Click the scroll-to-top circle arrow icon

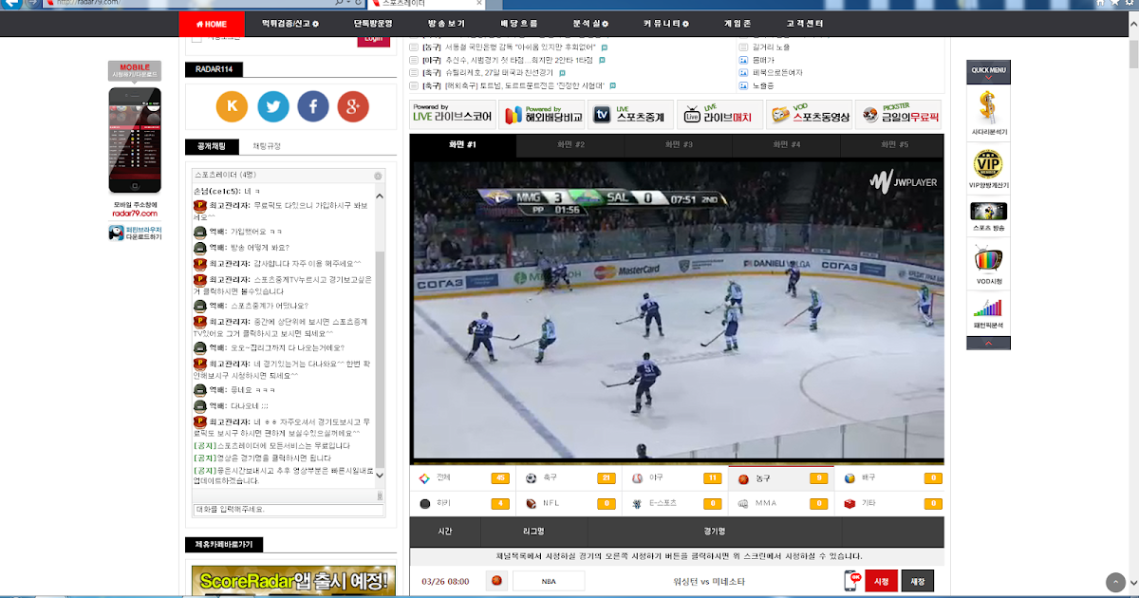[x=1116, y=582]
